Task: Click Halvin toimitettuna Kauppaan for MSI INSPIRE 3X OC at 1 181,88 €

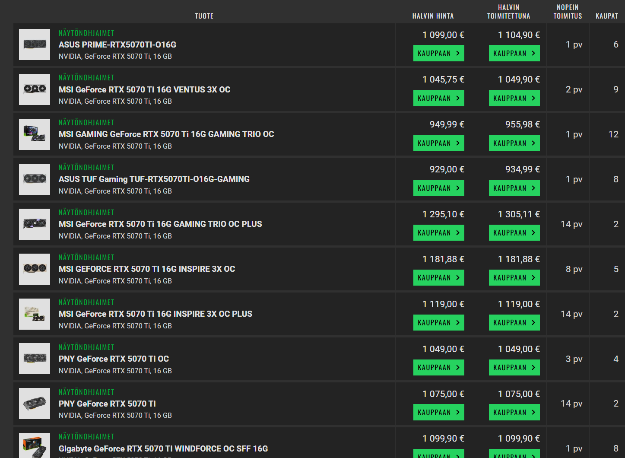Action: pyautogui.click(x=514, y=277)
